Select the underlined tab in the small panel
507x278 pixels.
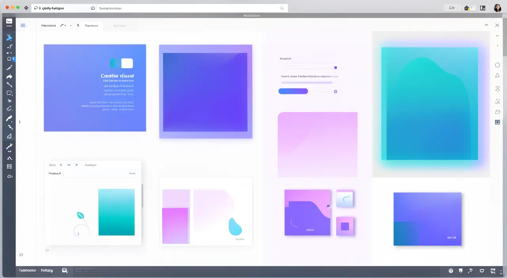pos(55,173)
